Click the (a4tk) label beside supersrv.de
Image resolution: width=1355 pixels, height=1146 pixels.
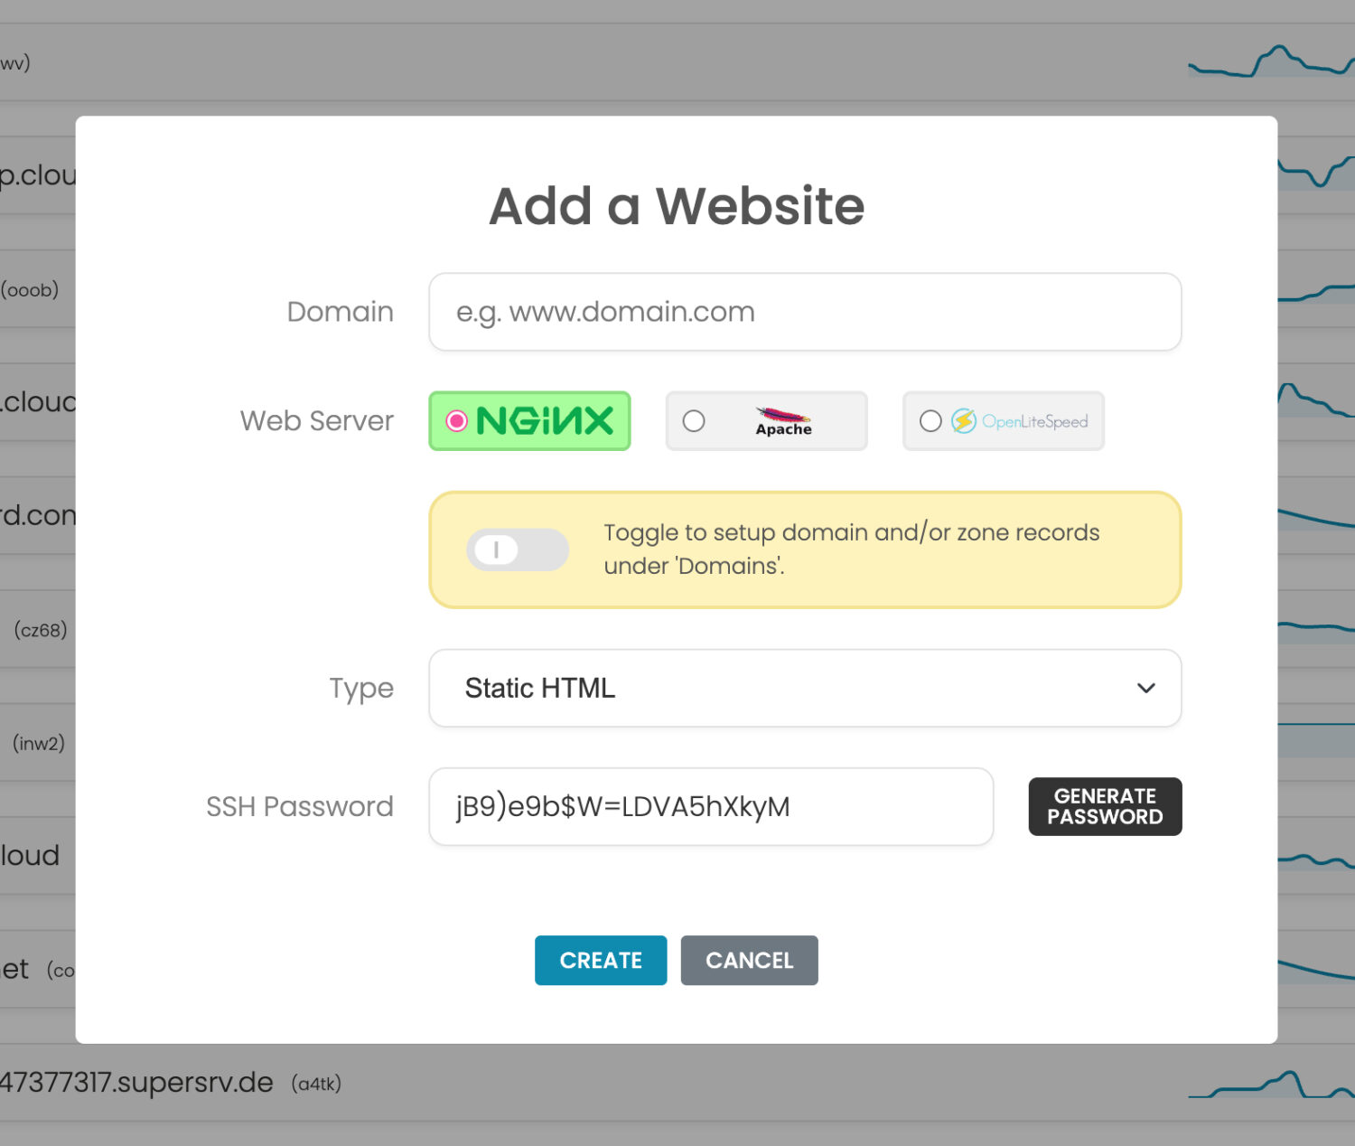(x=316, y=1084)
